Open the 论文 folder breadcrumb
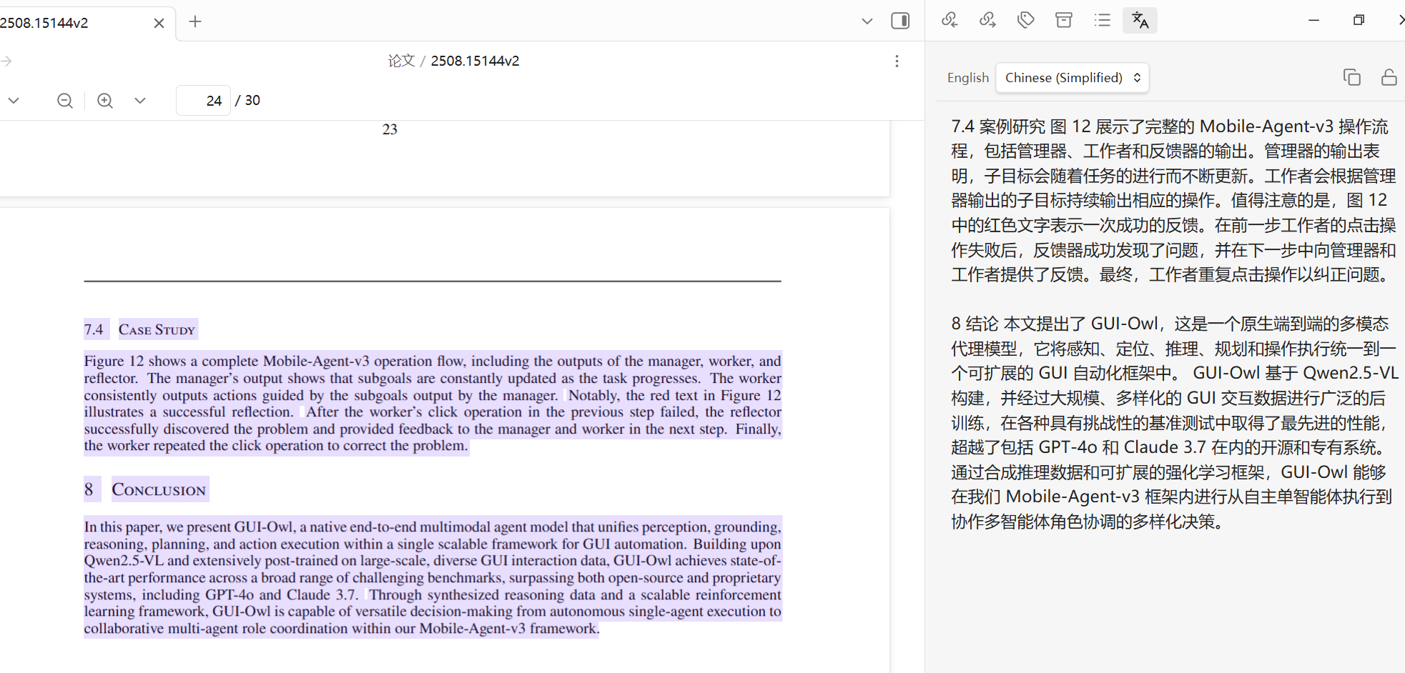 [x=401, y=61]
